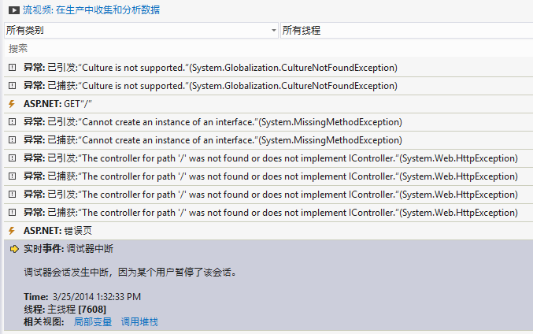
Task: Click the lightning icon for the ASP.NET GET "/" event
Action: (x=12, y=104)
